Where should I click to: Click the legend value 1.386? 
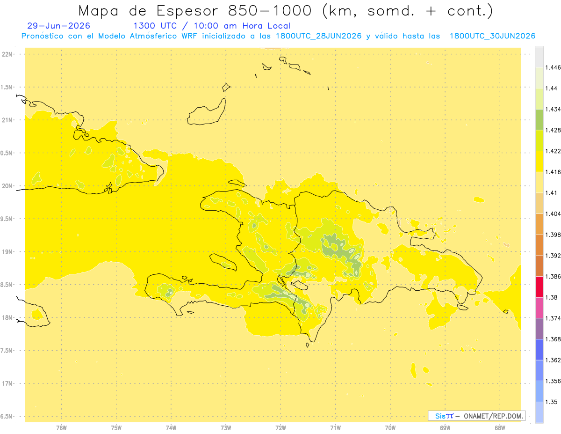pyautogui.click(x=553, y=276)
